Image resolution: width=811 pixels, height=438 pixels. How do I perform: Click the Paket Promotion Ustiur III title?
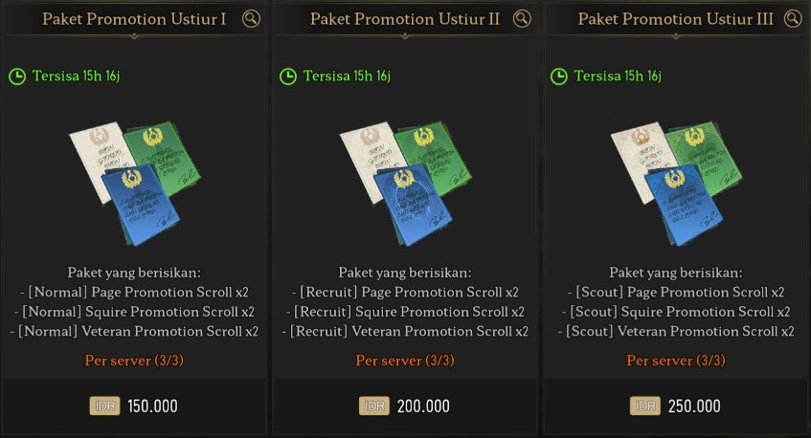point(676,19)
